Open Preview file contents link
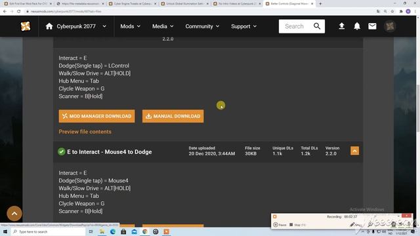The width and height of the screenshot is (420, 236). click(85, 132)
